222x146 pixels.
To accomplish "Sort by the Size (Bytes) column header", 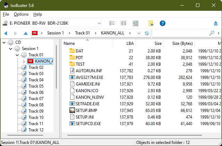I will pos(179,43).
